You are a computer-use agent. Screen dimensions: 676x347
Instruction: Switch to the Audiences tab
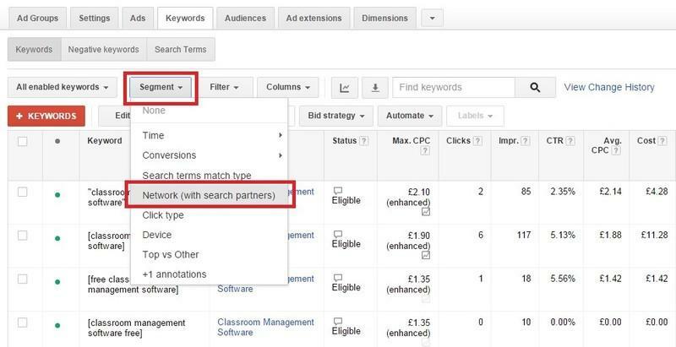[245, 19]
